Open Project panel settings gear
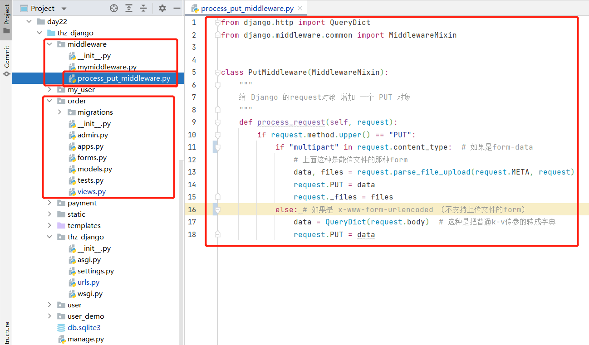Viewport: 589px width, 345px height. pos(162,8)
